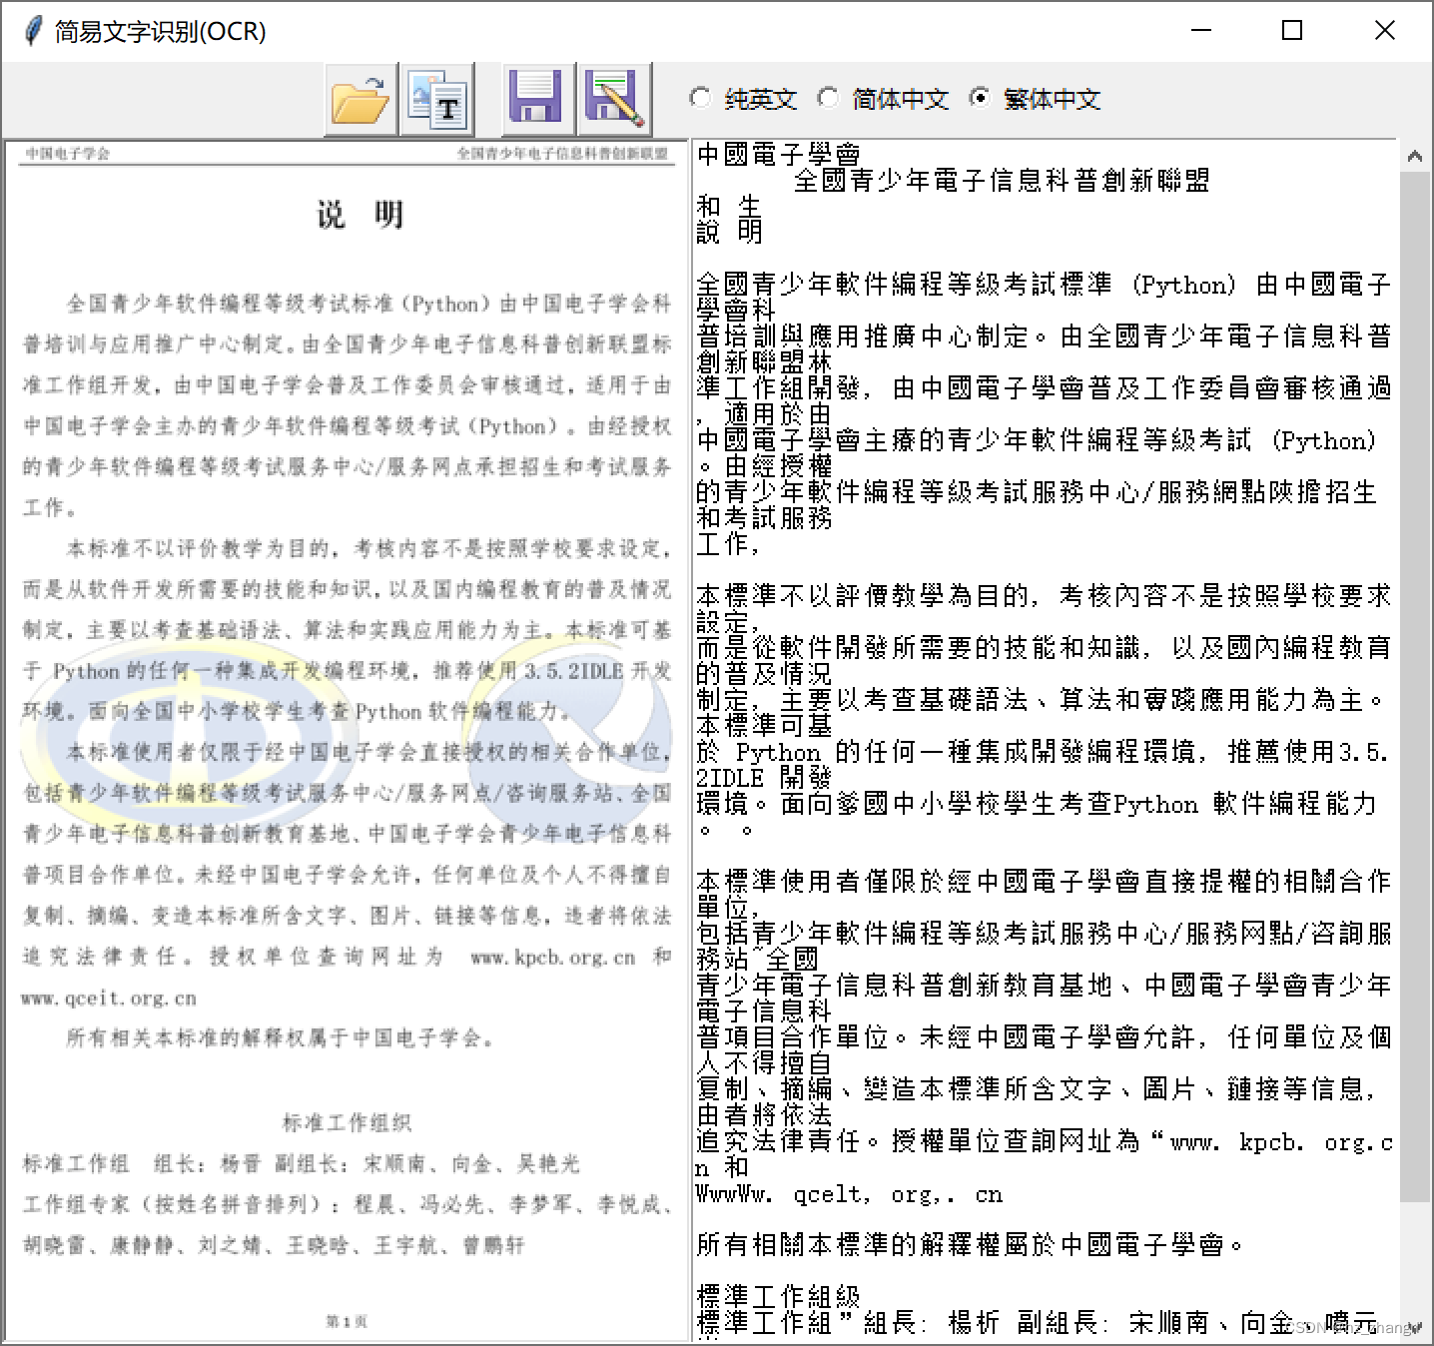Run text recognition with the T icon
This screenshot has width=1434, height=1346.
(437, 99)
